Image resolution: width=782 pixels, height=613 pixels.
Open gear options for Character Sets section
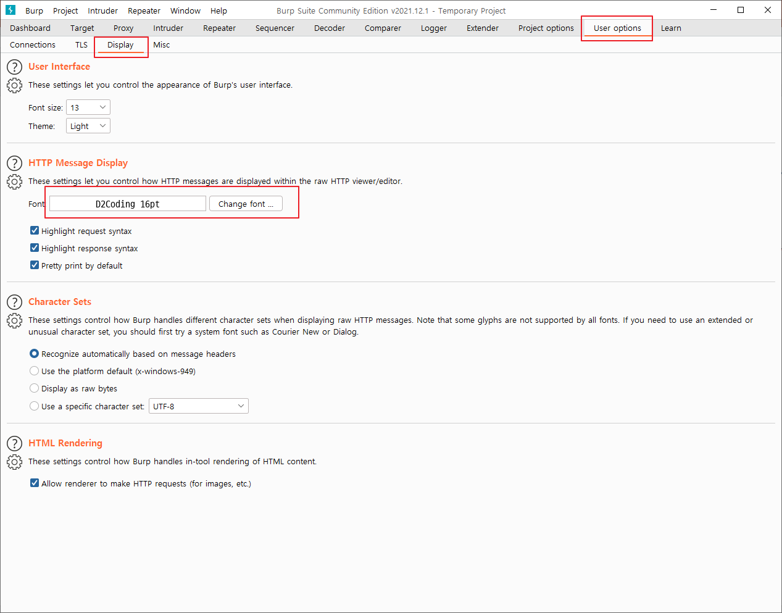point(14,320)
